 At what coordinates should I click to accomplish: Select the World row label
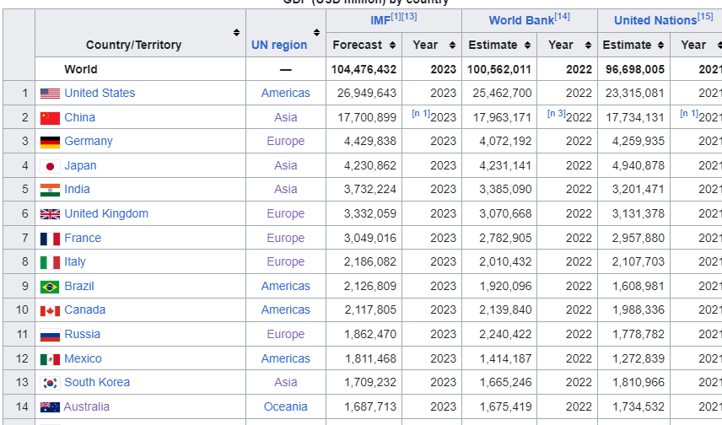pyautogui.click(x=81, y=69)
